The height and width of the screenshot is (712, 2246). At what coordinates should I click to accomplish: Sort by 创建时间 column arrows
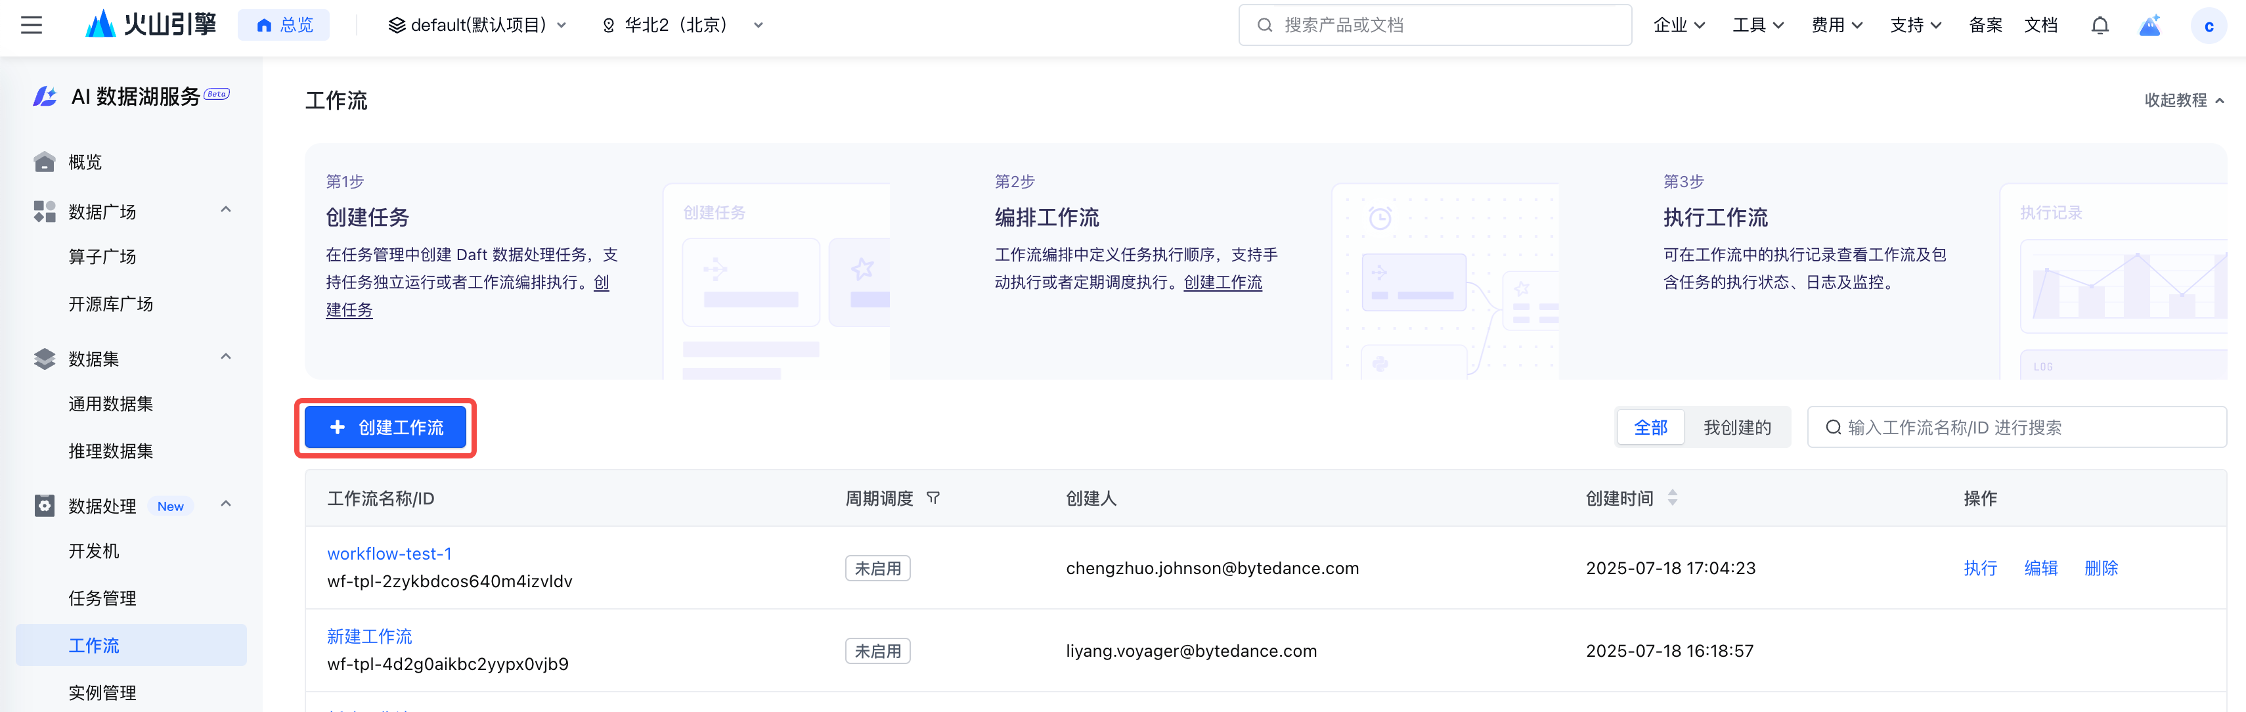point(1671,497)
